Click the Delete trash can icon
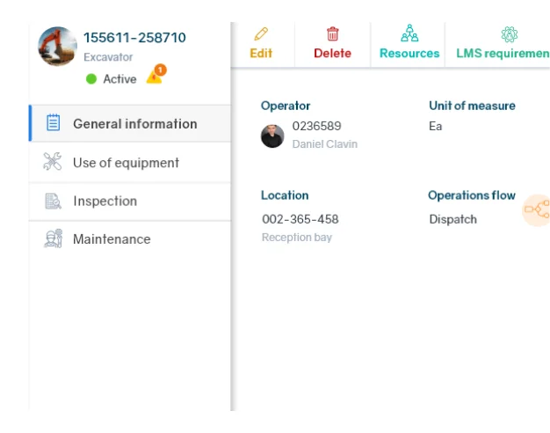550x433 pixels. [x=333, y=34]
